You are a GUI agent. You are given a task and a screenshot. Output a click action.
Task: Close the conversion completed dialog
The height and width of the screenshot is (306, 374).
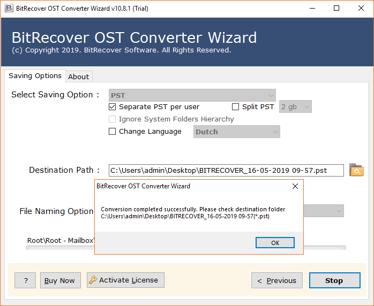coord(295,186)
